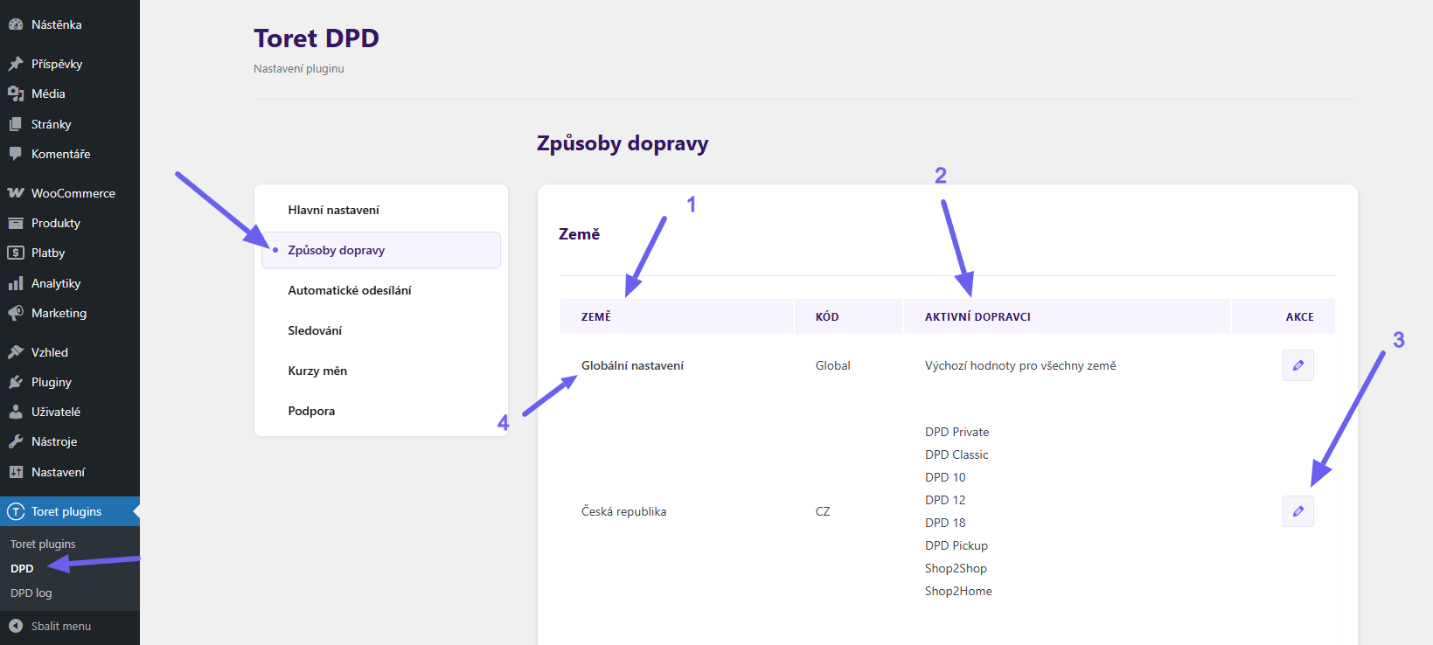Image resolution: width=1433 pixels, height=645 pixels.
Task: Open the Analytiky bar chart icon
Action: [16, 283]
